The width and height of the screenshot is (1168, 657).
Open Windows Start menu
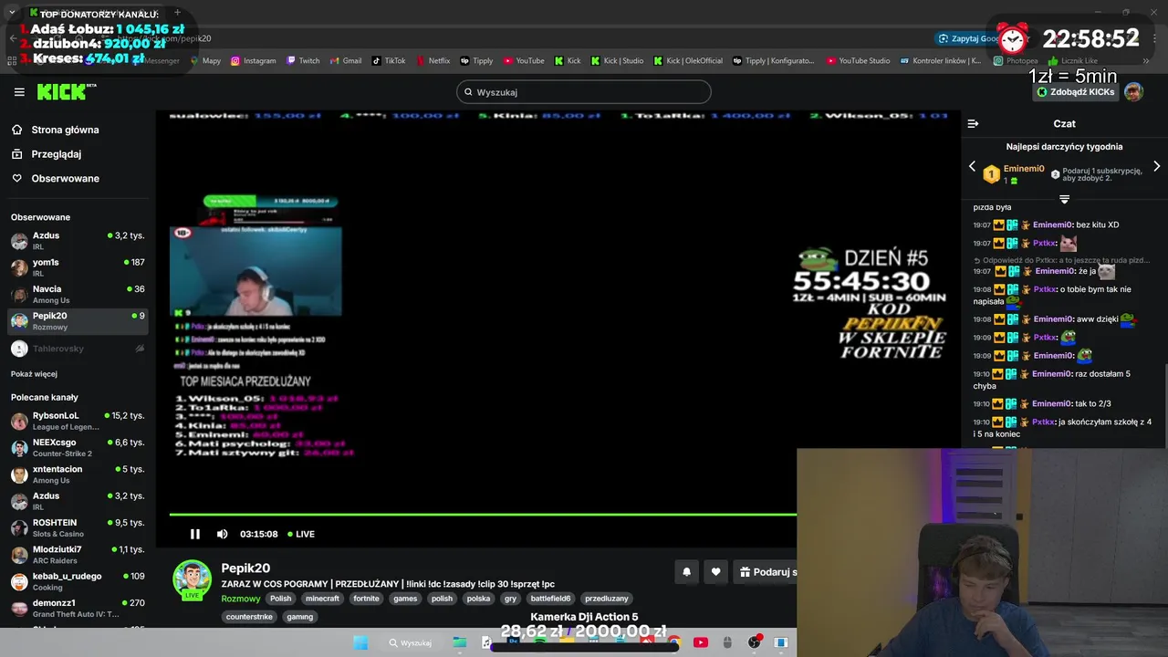[x=360, y=642]
